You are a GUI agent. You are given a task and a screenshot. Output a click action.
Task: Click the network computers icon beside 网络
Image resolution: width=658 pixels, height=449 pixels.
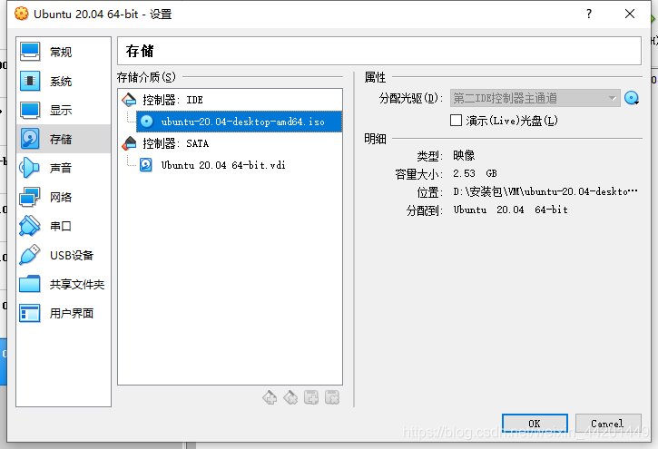pos(29,197)
